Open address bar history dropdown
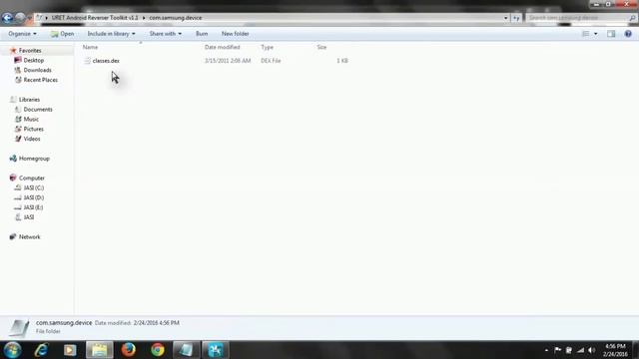Viewport: 639px width, 359px height. [506, 18]
